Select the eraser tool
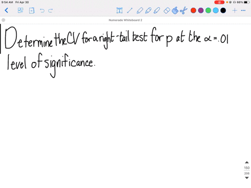This screenshot has height=188, width=251. (x=167, y=10)
